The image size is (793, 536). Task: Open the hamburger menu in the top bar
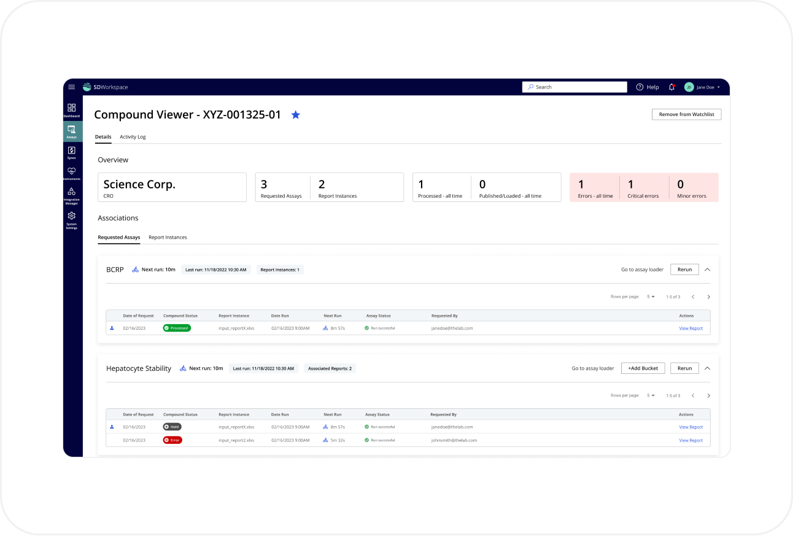pos(72,87)
